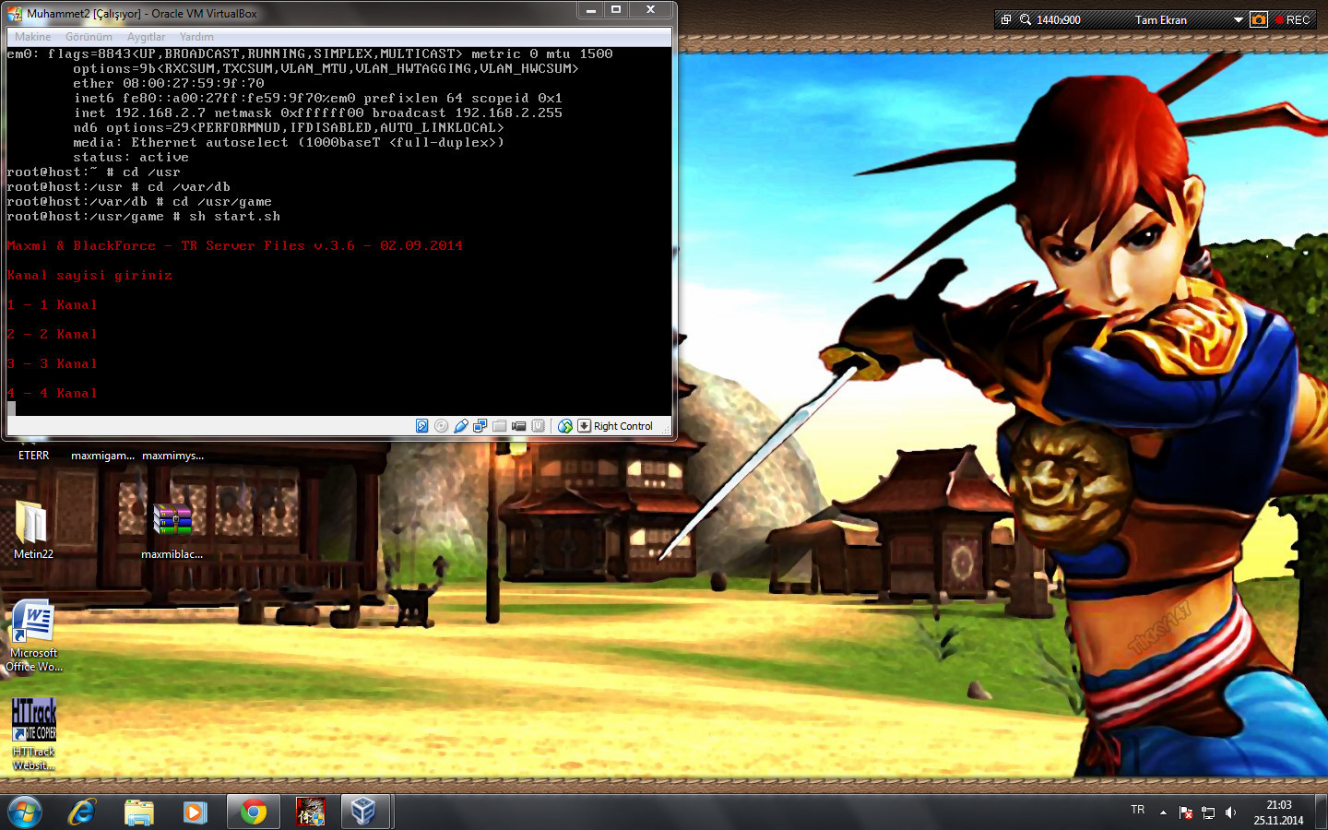Open Internet Explorer from the taskbar
This screenshot has height=830, width=1328.
point(82,812)
